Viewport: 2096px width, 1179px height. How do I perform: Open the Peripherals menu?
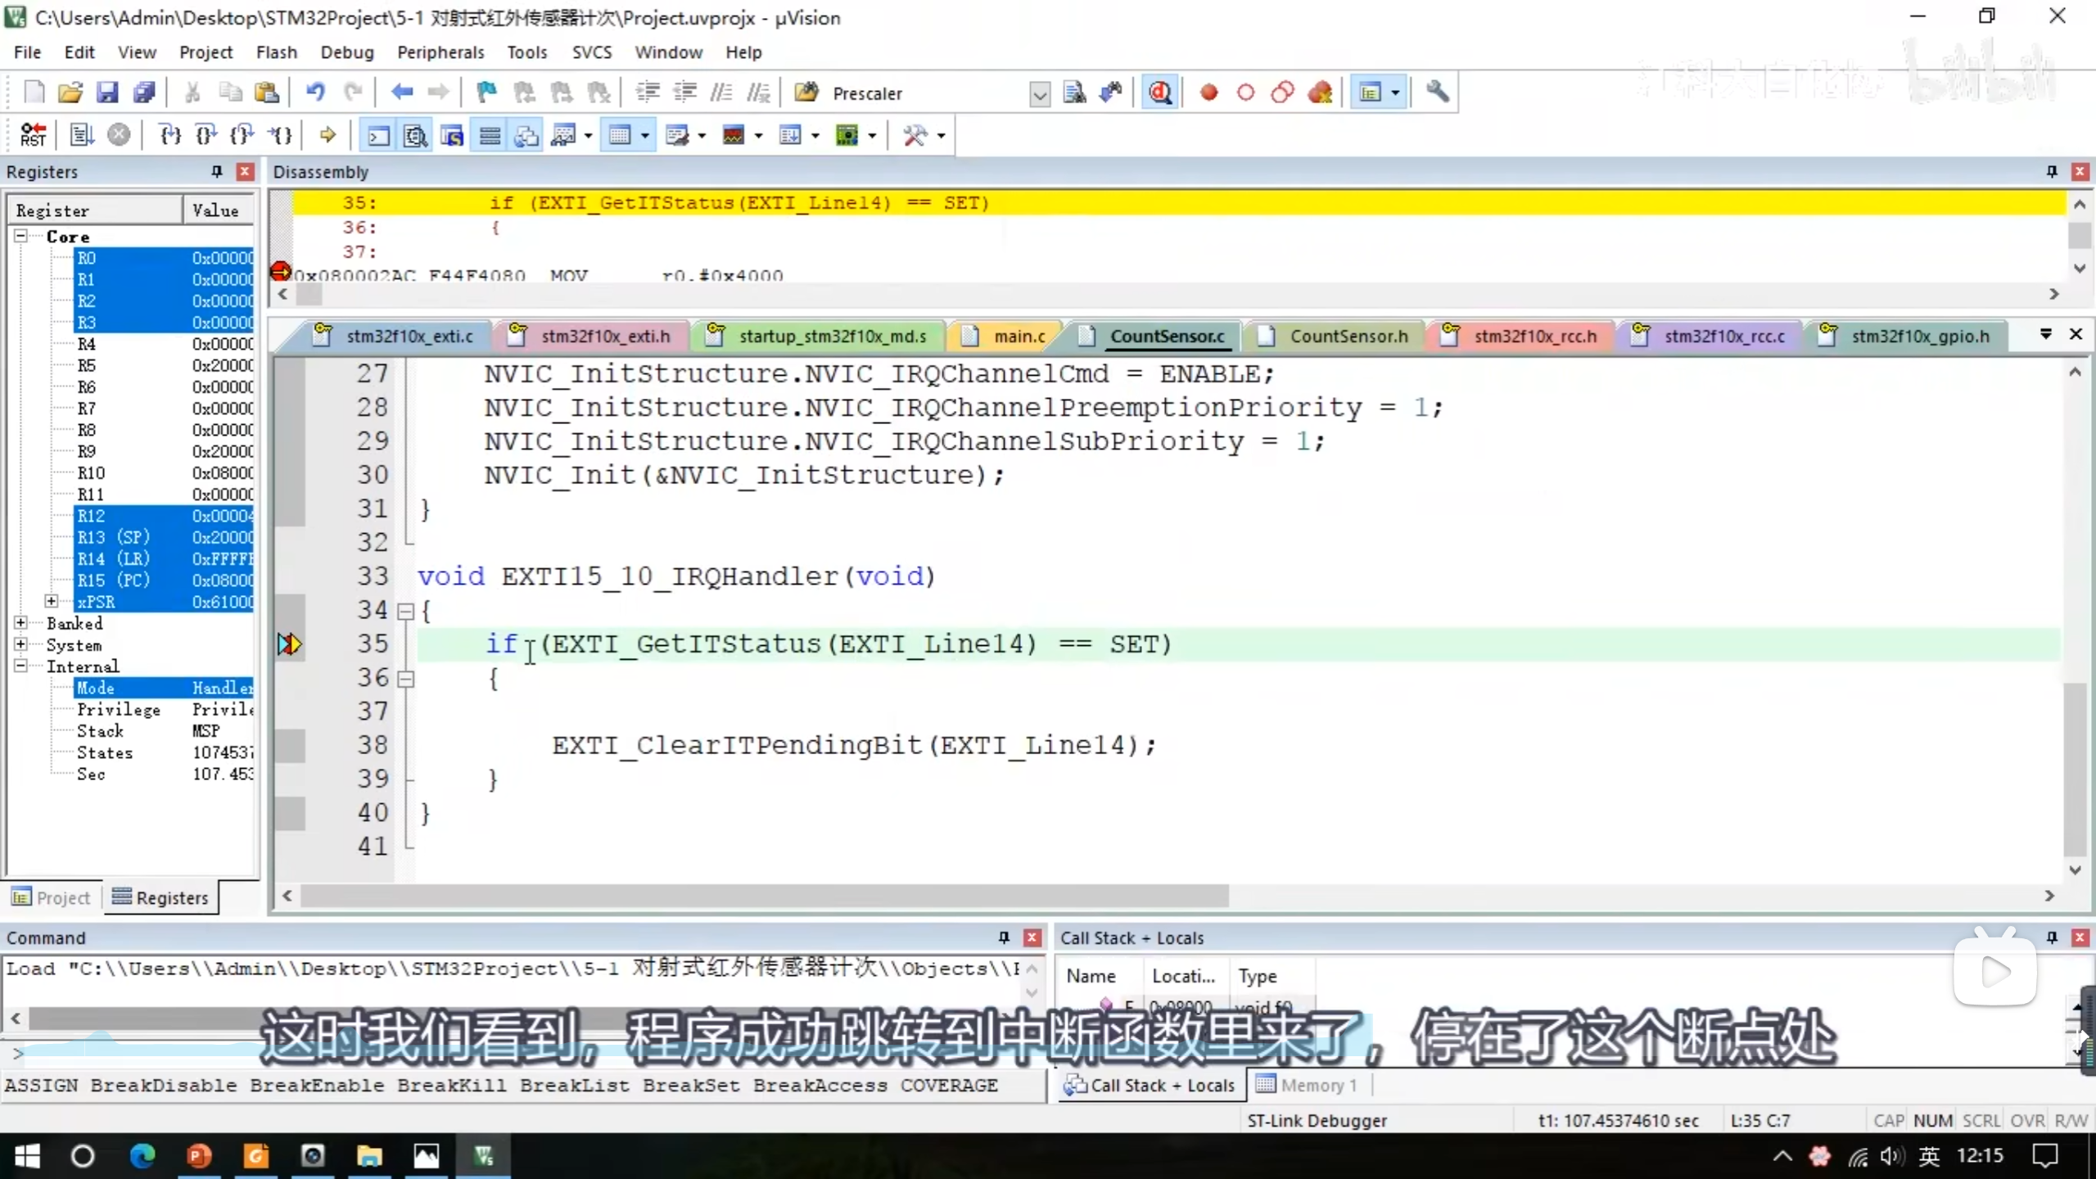(x=440, y=52)
